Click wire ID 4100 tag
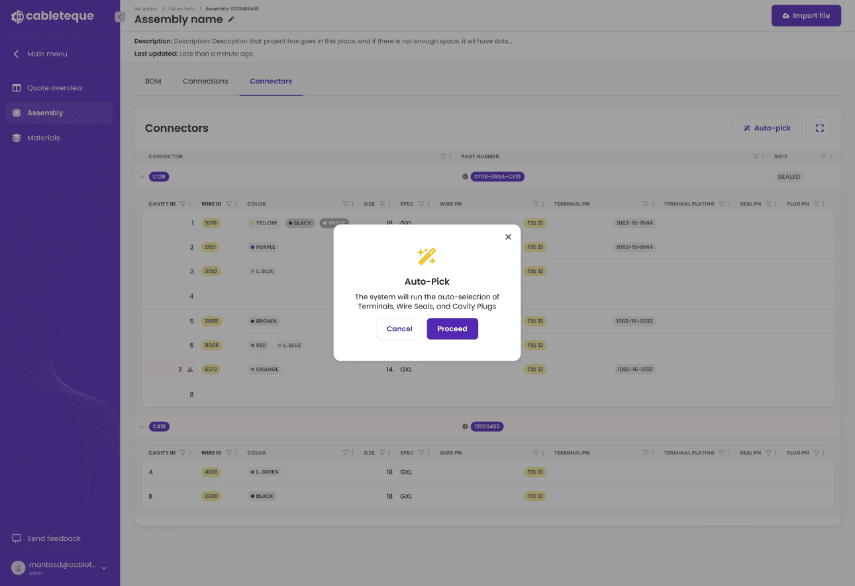 (x=211, y=472)
